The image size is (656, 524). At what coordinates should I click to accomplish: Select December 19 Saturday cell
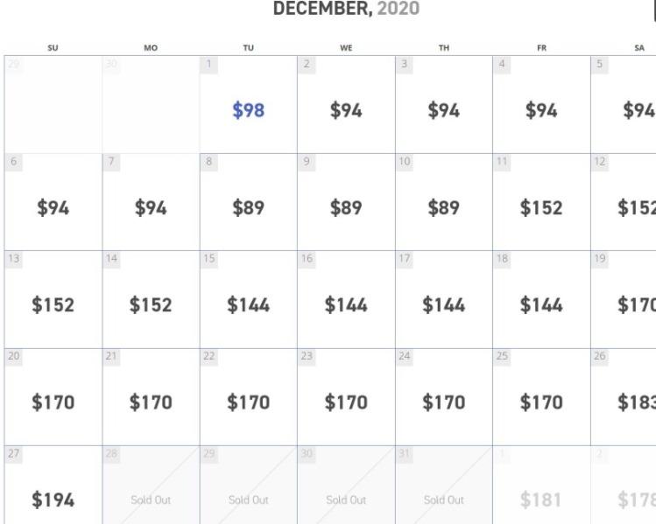pos(624,299)
